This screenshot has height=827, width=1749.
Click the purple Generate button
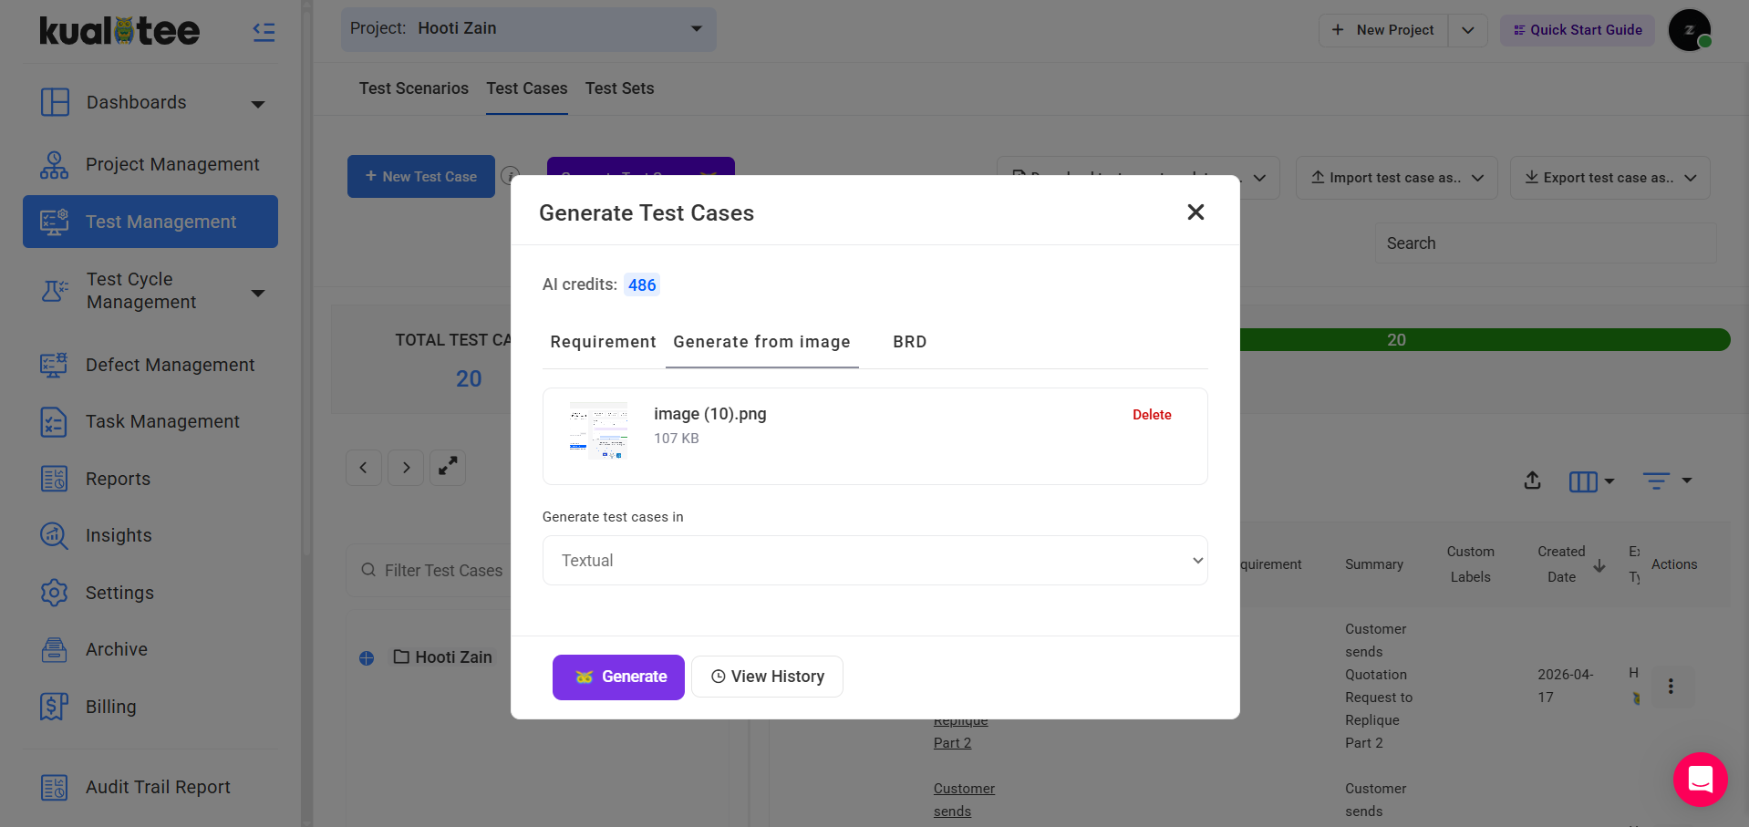618,677
